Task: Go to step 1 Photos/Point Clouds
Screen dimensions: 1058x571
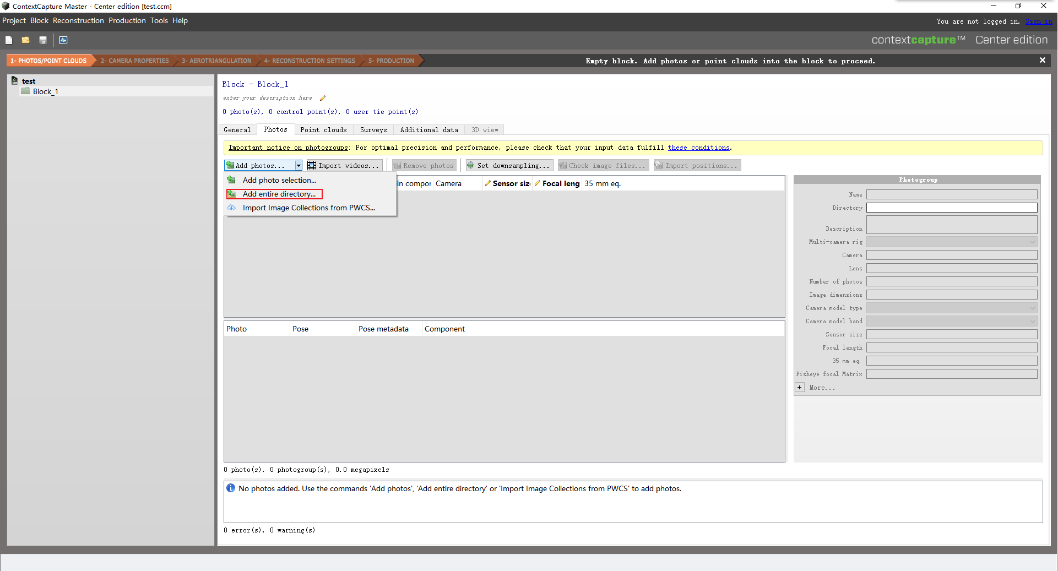Action: (x=48, y=61)
